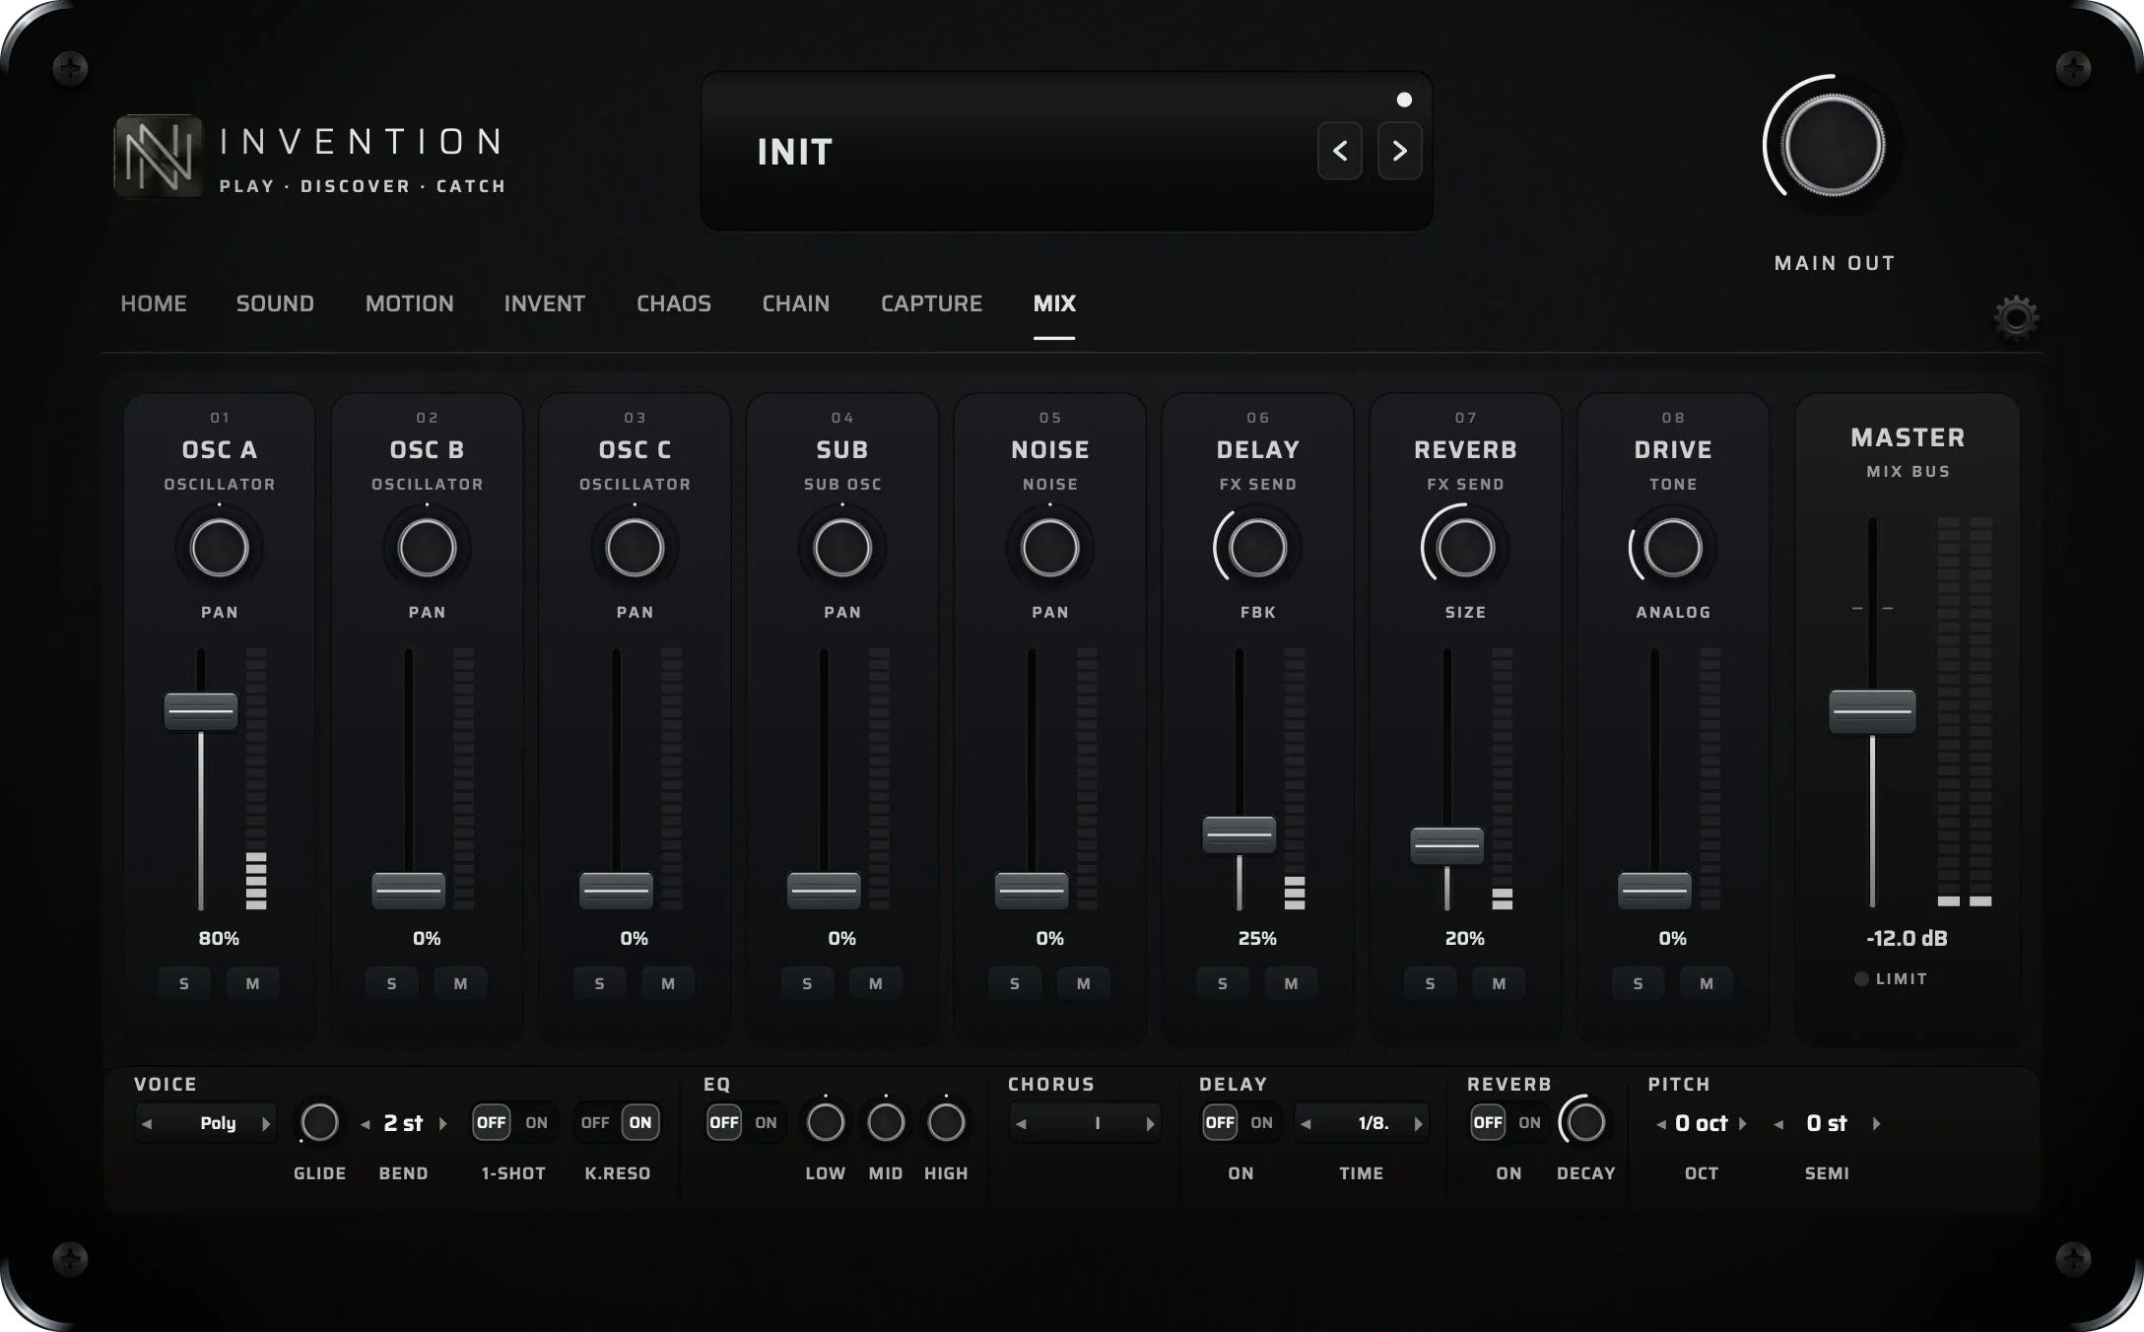Switch to the CHAOS tab
The height and width of the screenshot is (1332, 2144).
pos(674,303)
